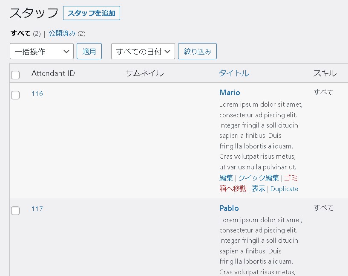Move Mario to trash via ゴミ箱へ移動
The width and height of the screenshot is (348, 276).
233,189
